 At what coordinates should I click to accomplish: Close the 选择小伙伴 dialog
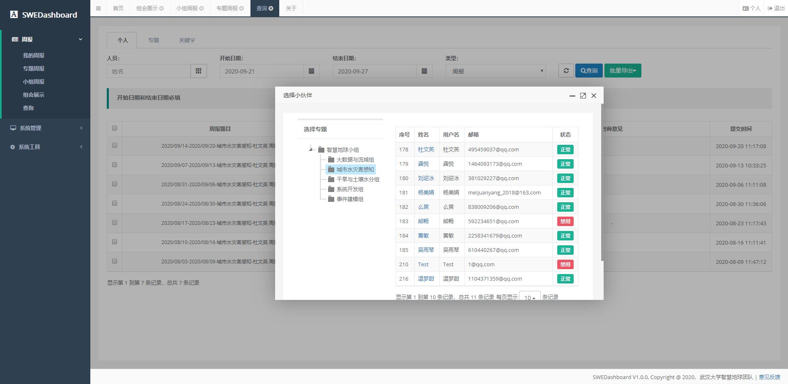pos(594,96)
